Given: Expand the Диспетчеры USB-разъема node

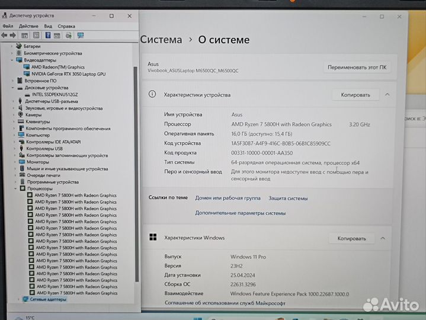Looking at the screenshot, I should click(x=13, y=101).
